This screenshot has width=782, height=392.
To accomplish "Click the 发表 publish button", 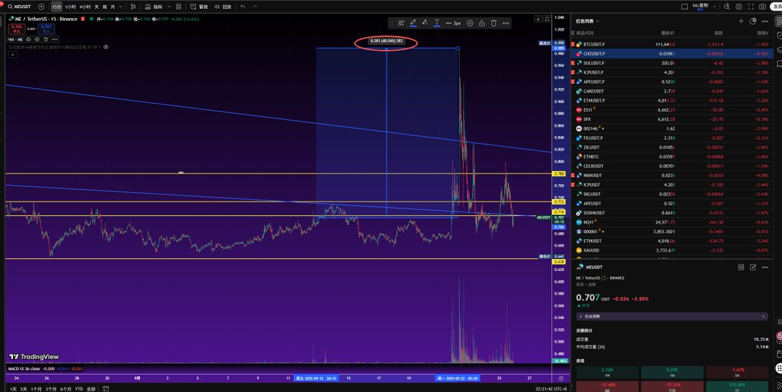I will [775, 7].
